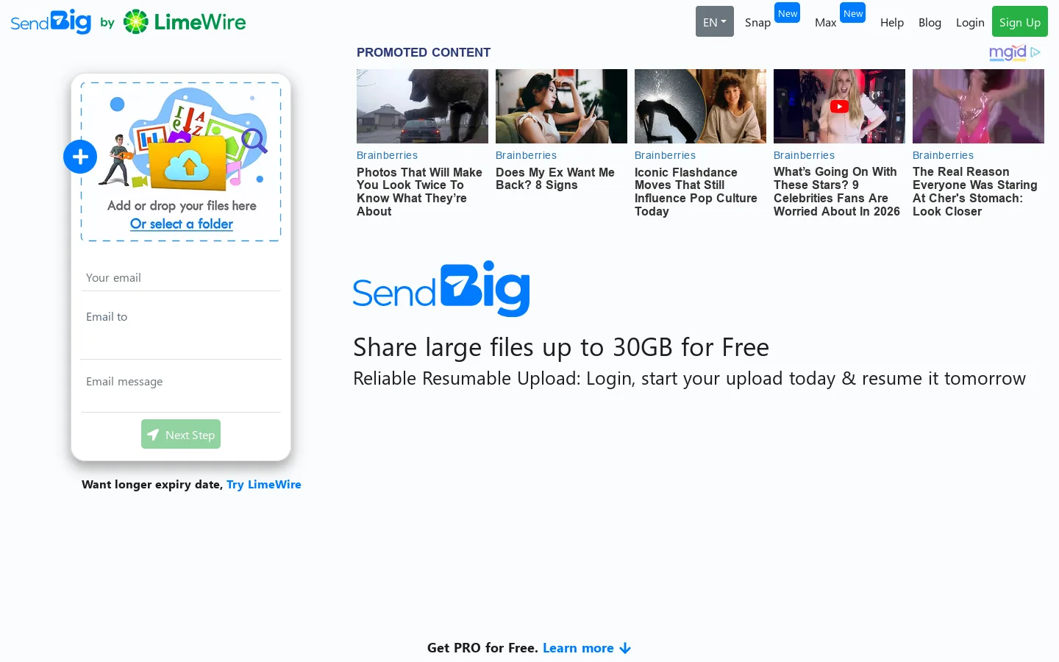Viewport: 1059px width, 662px height.
Task: Click the New badge beside Max
Action: coord(853,13)
